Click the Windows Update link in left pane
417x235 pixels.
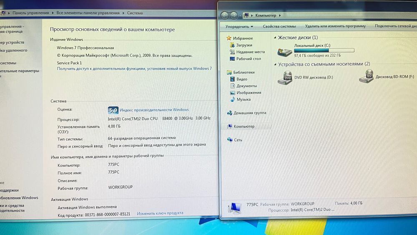(x=19, y=198)
